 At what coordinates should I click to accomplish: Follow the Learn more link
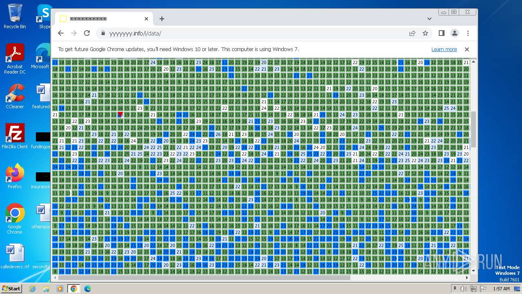[444, 49]
